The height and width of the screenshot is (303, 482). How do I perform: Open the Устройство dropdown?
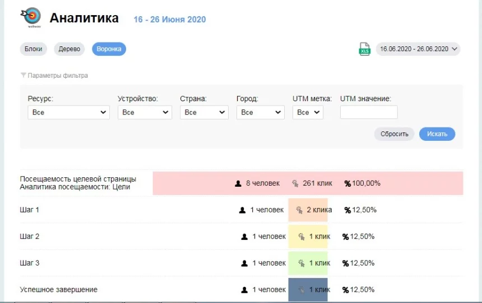(145, 112)
